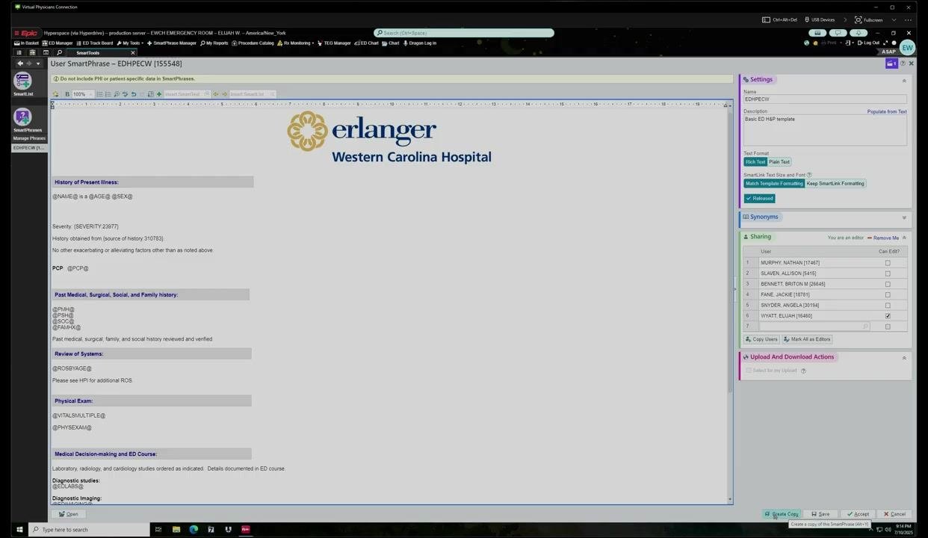The width and height of the screenshot is (928, 538).
Task: Close the SmartTools tab
Action: click(x=133, y=53)
